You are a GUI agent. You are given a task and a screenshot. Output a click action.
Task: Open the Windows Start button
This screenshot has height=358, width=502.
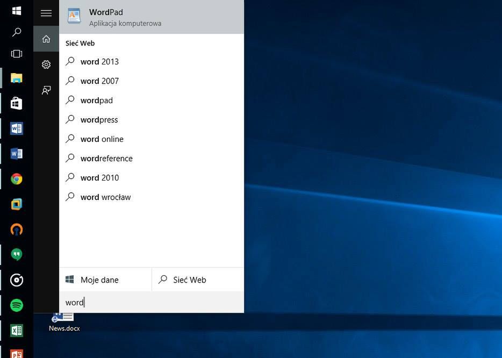[x=17, y=11]
